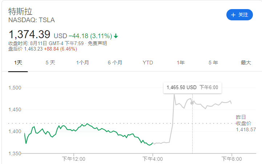Image resolution: width=262 pixels, height=164 pixels.
Task: Click the gray hover point on the chart
Action: [192, 103]
